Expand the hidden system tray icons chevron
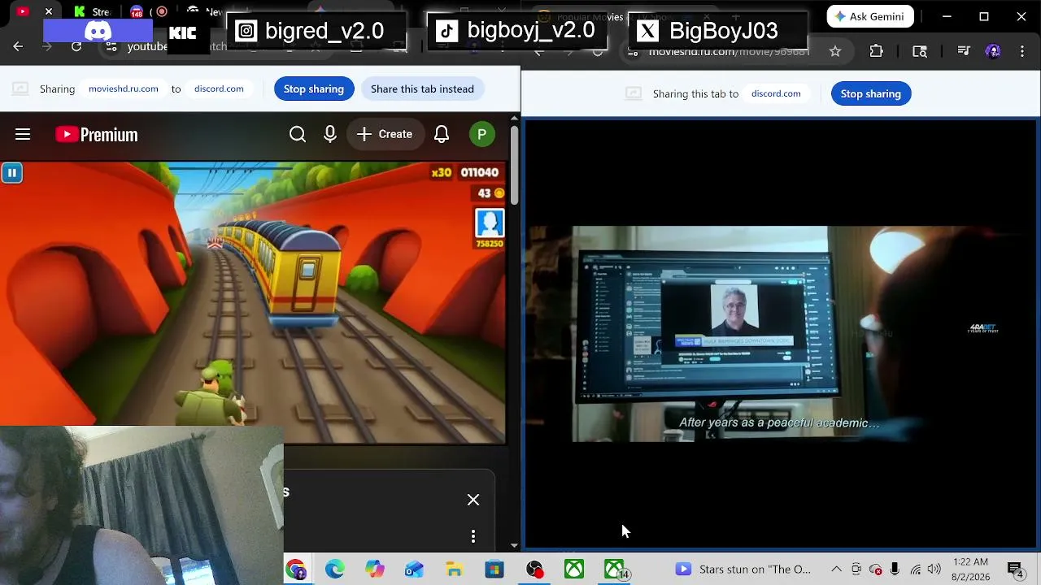The height and width of the screenshot is (585, 1041). (836, 570)
